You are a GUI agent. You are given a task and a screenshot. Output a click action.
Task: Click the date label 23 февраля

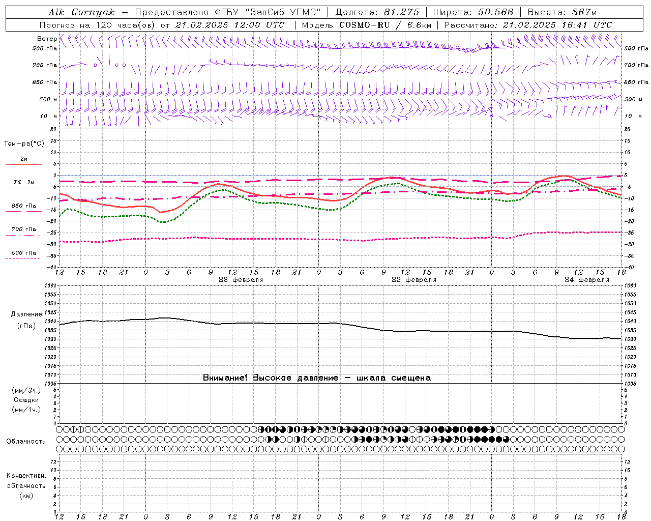click(x=414, y=280)
